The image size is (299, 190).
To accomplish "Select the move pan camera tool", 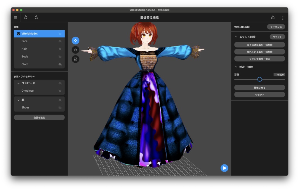I will tap(76, 41).
